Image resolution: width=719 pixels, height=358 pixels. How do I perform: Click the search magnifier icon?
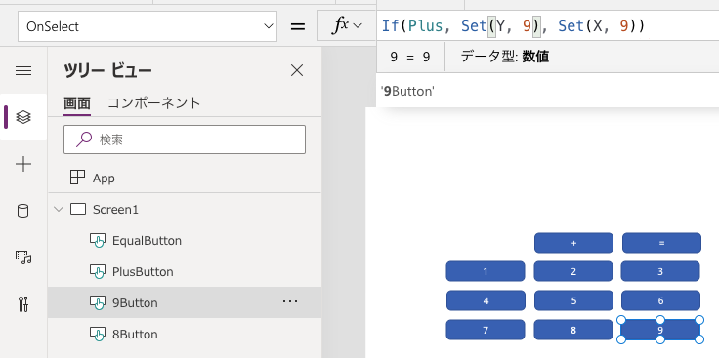[83, 139]
